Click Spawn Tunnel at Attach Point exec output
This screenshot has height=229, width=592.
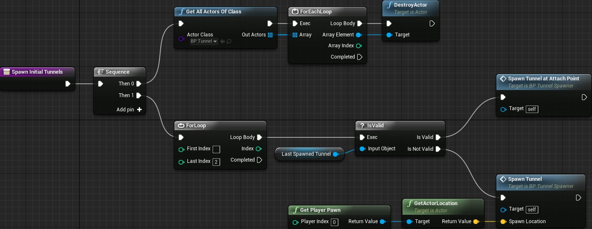point(584,97)
